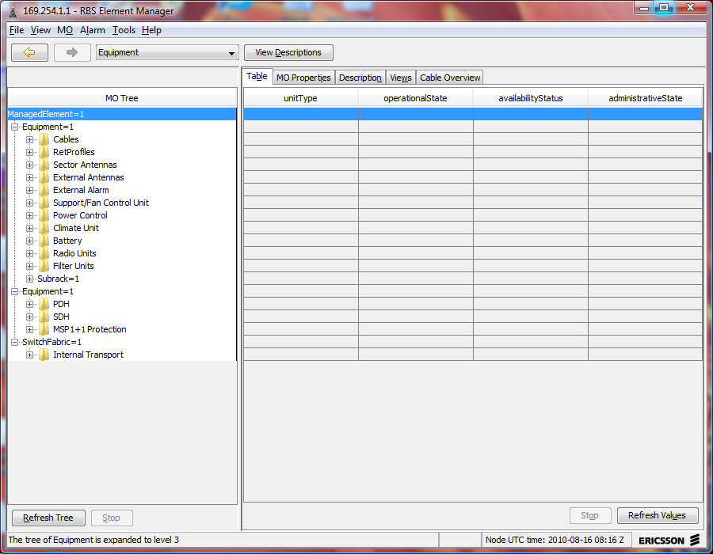Switch to the Cable Overview tab
713x554 pixels.
[450, 78]
